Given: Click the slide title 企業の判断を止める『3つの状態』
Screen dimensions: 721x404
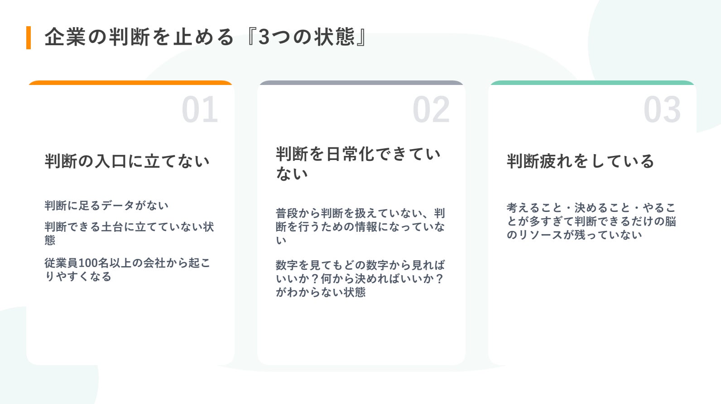Looking at the screenshot, I should click(x=206, y=37).
